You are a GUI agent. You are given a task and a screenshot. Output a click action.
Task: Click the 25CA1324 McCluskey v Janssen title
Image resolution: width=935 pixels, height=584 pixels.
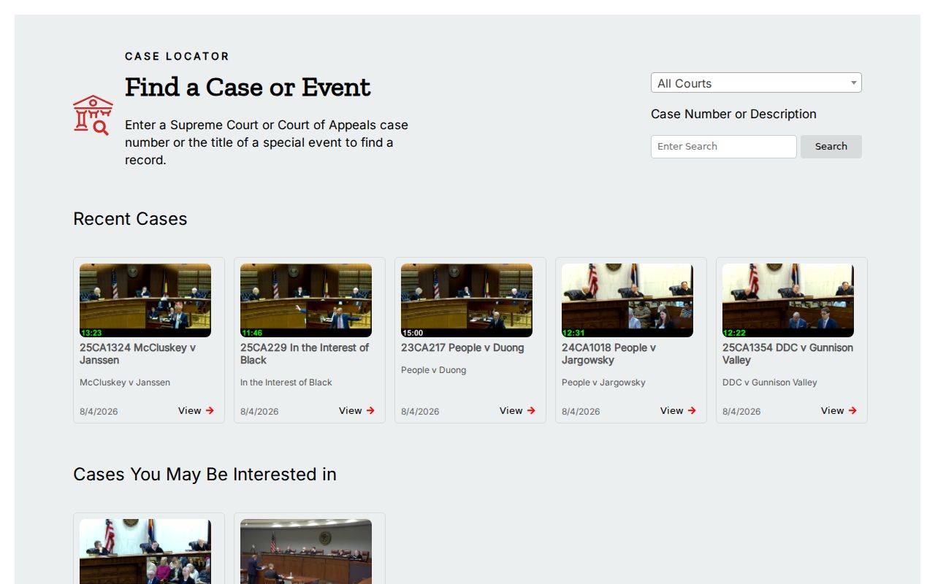(138, 354)
